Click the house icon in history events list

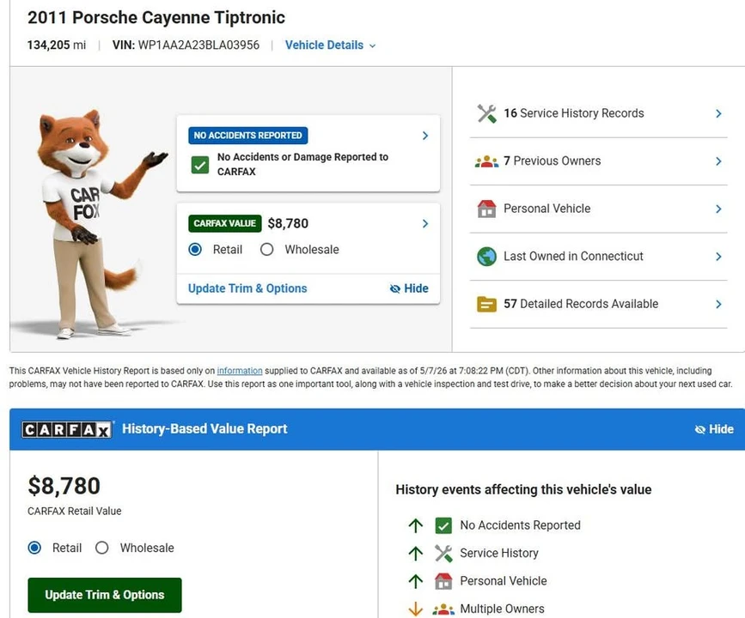point(443,581)
